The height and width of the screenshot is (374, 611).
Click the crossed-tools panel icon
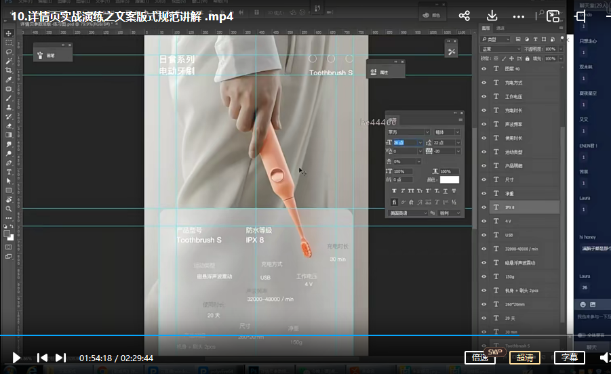click(451, 51)
